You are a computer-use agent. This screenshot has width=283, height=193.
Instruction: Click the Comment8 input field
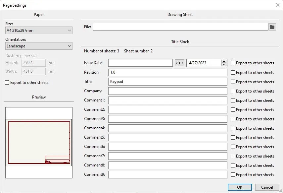[168, 165]
